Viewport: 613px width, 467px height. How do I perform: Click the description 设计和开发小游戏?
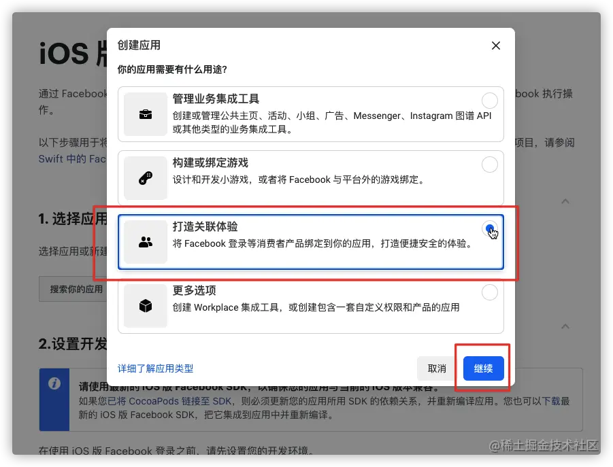pos(299,179)
